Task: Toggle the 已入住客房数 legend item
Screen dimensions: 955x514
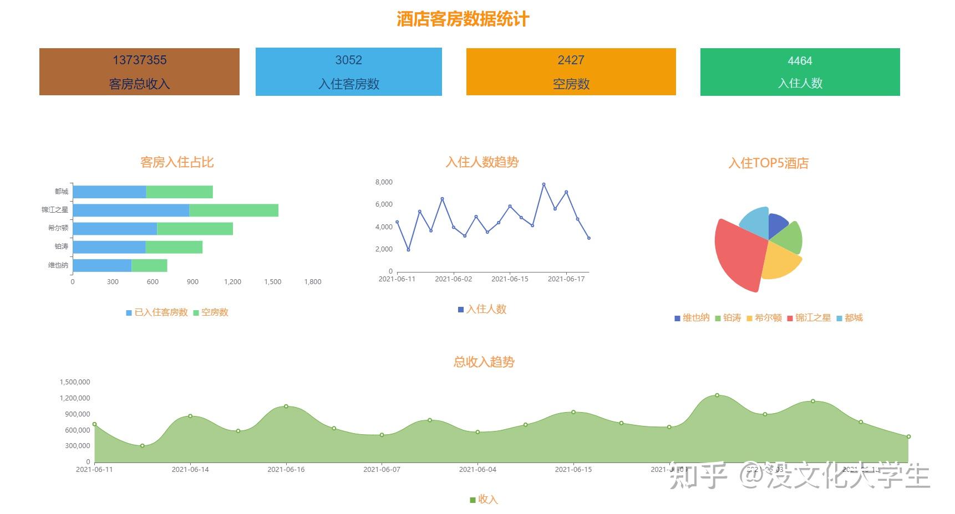Action: click(157, 312)
